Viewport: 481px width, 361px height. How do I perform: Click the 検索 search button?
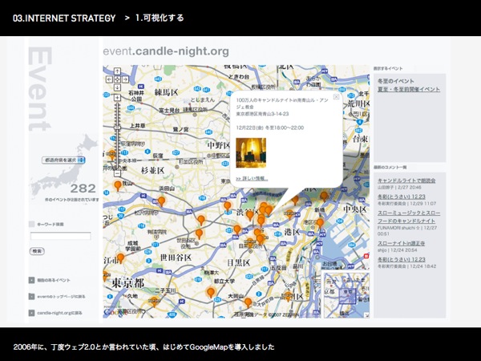point(37,251)
